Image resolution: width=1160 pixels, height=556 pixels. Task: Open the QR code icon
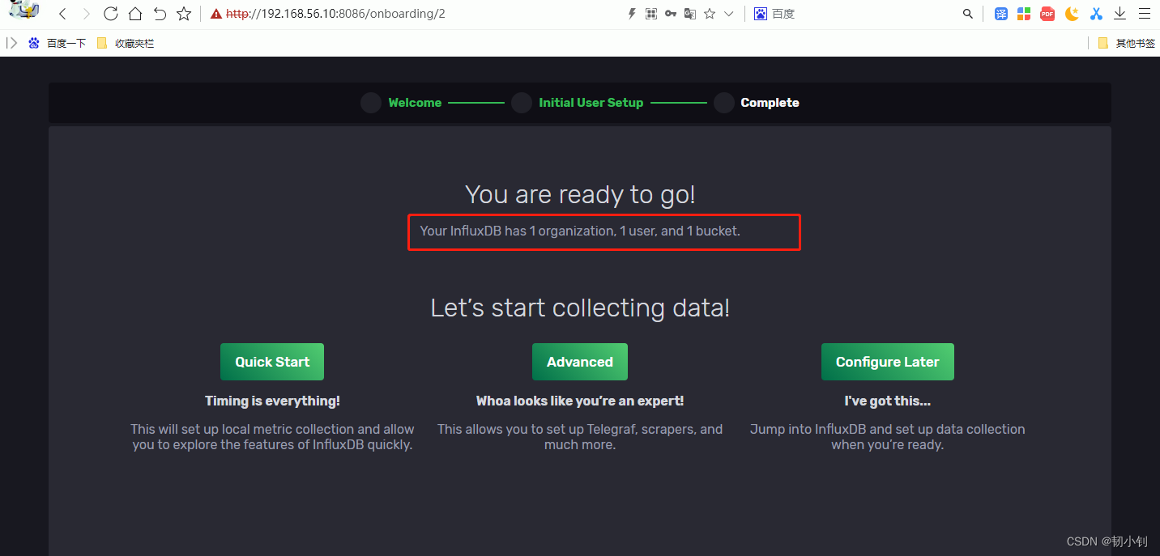(651, 14)
